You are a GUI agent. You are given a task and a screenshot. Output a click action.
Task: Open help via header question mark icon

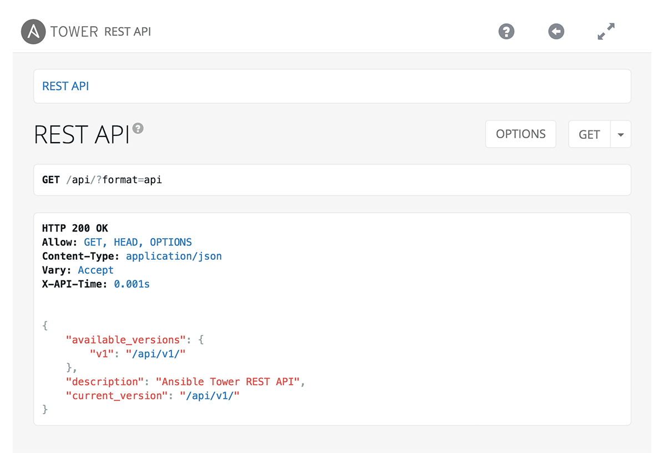[x=506, y=31]
